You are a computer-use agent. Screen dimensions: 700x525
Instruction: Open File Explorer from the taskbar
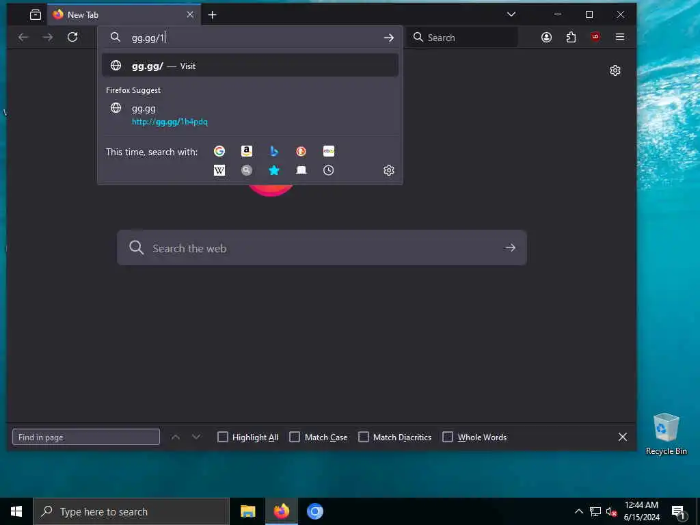(x=247, y=511)
